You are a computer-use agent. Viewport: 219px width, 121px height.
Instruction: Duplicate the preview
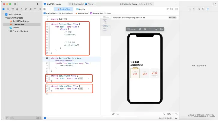161,29
